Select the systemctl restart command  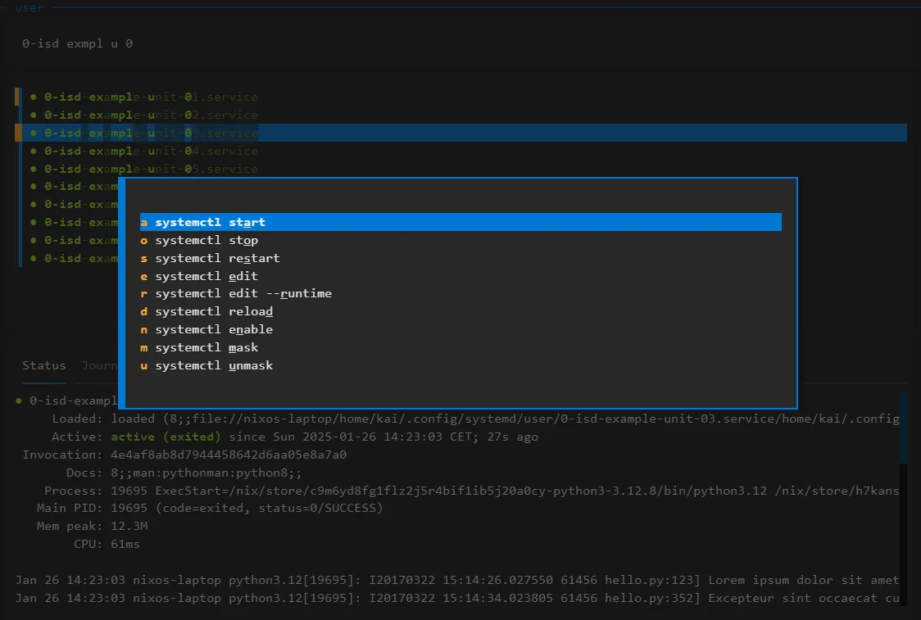(461, 258)
